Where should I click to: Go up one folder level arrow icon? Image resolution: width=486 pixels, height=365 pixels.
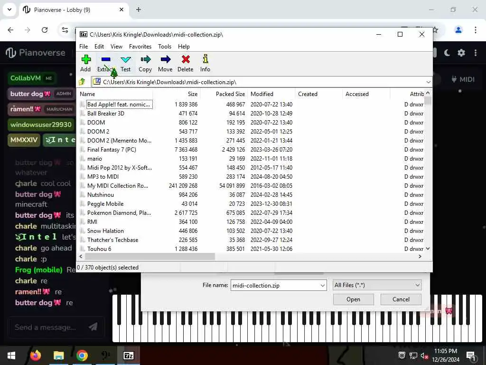tap(82, 82)
